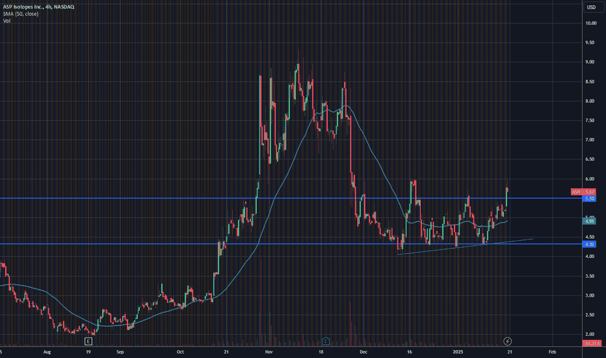Select the Vol indicator legend

pyautogui.click(x=7, y=21)
